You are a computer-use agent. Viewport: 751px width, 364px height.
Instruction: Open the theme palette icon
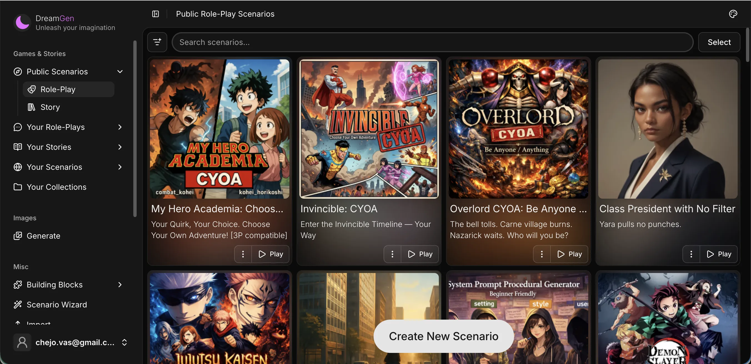[x=733, y=14]
